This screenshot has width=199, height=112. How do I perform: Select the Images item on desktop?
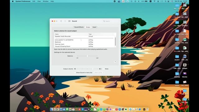184,66
